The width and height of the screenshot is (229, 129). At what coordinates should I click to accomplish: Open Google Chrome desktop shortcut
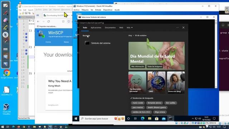click(7, 74)
